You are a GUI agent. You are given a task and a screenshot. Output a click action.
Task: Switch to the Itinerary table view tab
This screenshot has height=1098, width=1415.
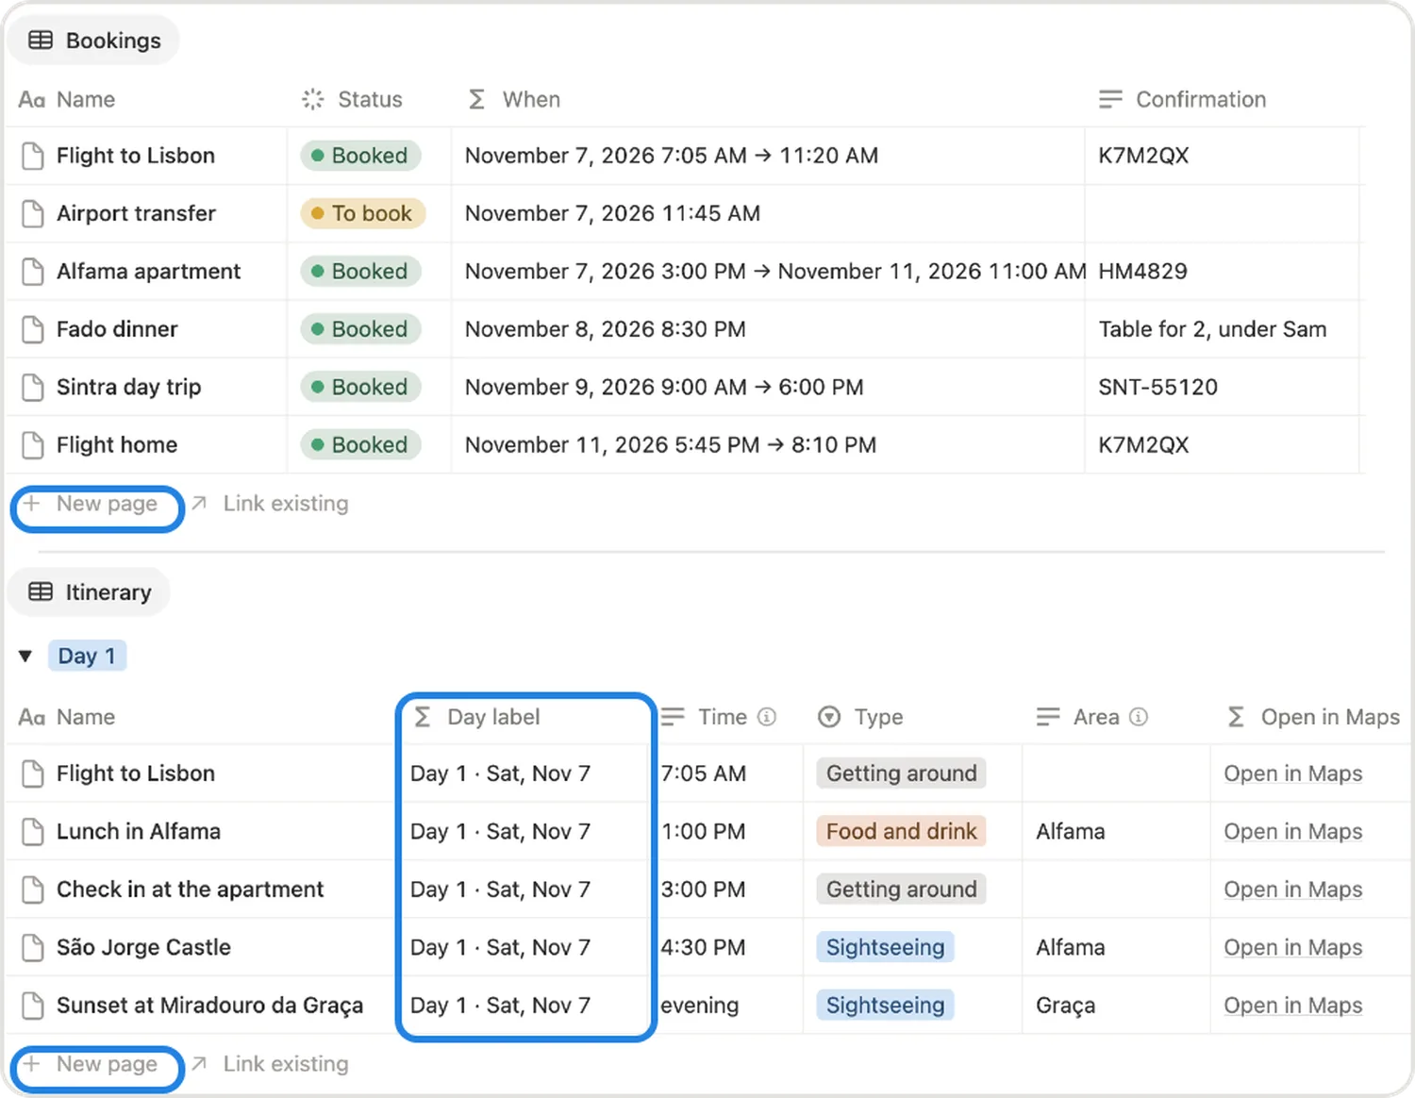pyautogui.click(x=89, y=592)
